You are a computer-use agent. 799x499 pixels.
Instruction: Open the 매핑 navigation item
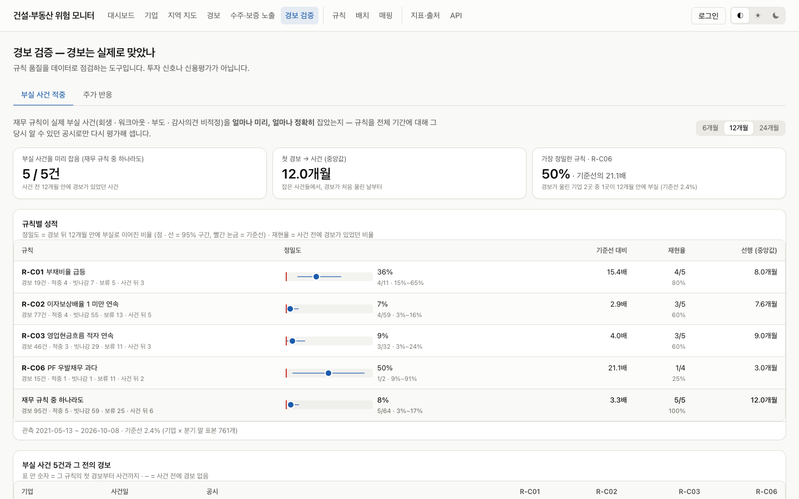pos(386,16)
